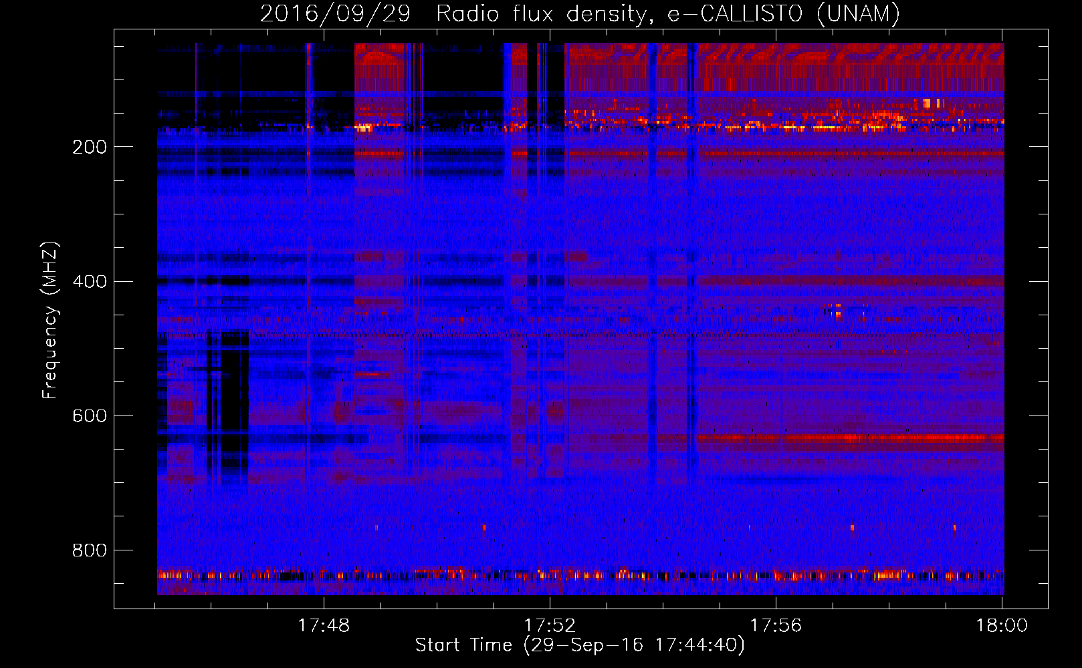
Task: Click the 800 frequency tick label
Action: 90,550
